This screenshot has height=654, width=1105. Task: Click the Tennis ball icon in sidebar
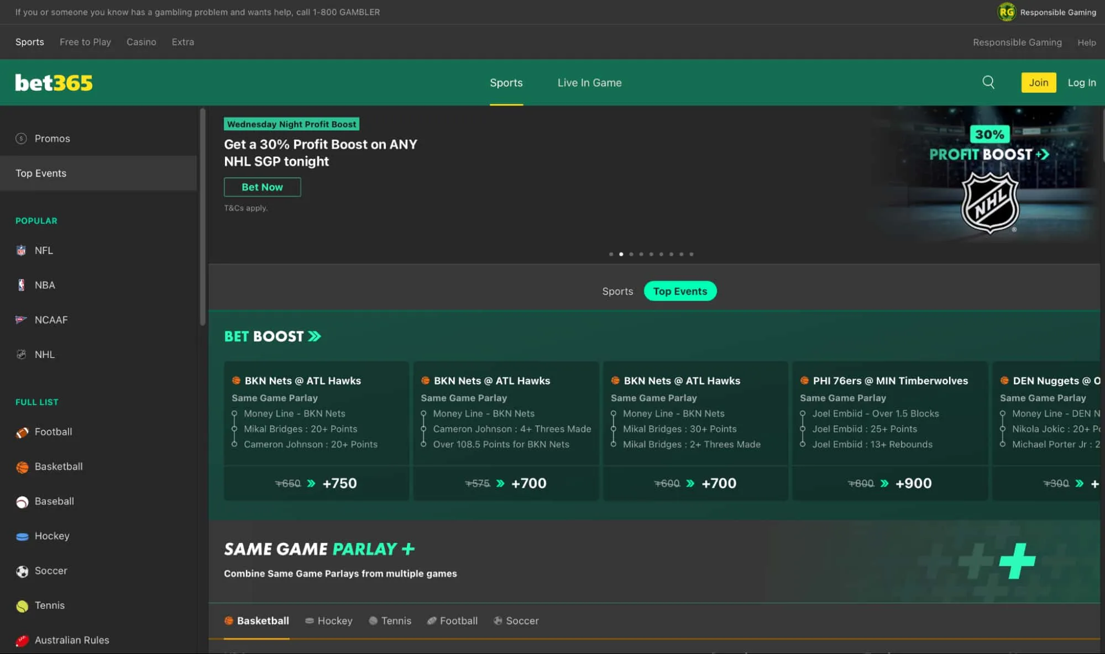[x=22, y=606]
